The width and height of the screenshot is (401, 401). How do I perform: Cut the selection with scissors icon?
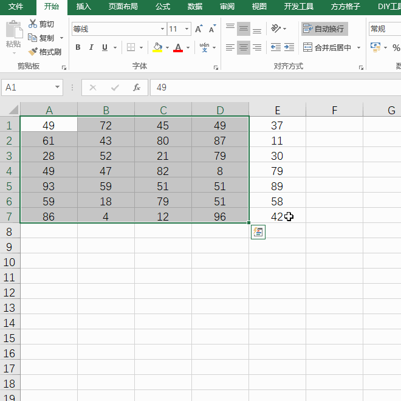tap(32, 24)
